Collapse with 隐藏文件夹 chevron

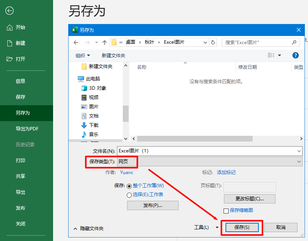(75, 229)
